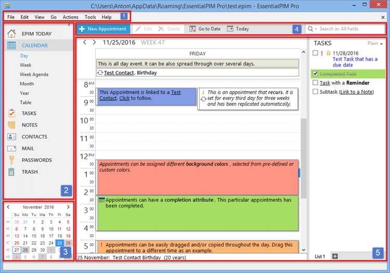This screenshot has width=390, height=273.
Task: Select the red background colors appointment
Action: (x=198, y=177)
